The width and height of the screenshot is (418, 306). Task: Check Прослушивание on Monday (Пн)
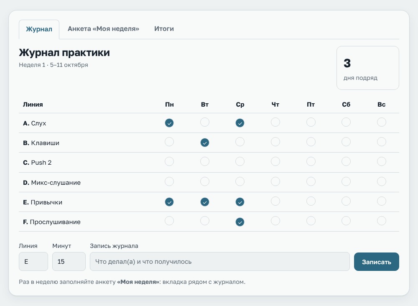[169, 221]
